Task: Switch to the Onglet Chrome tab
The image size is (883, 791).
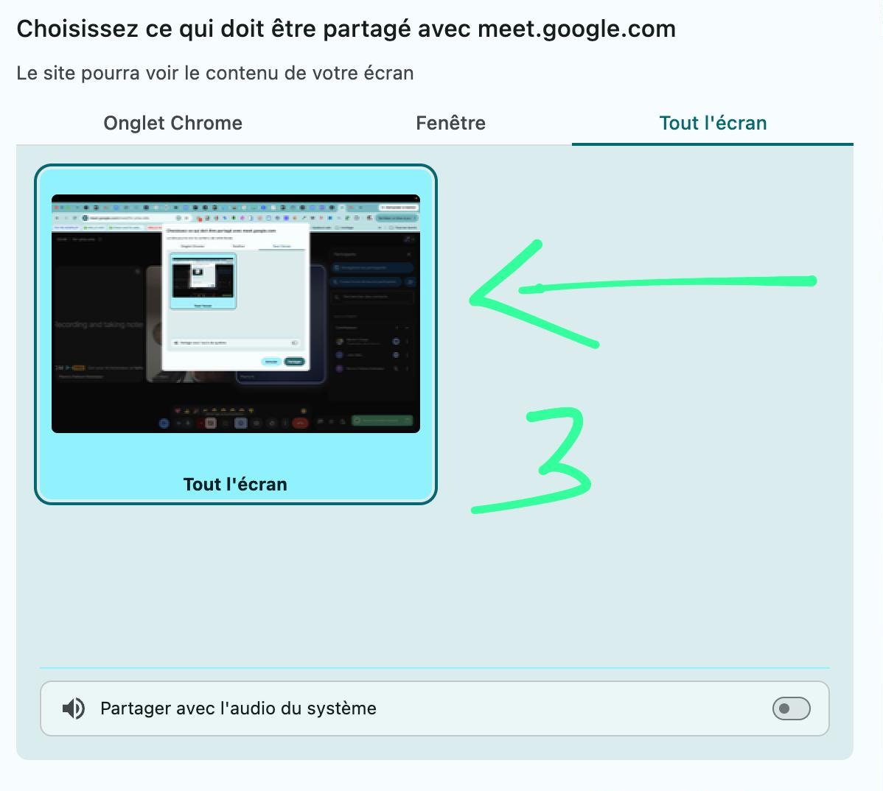Action: (x=173, y=123)
